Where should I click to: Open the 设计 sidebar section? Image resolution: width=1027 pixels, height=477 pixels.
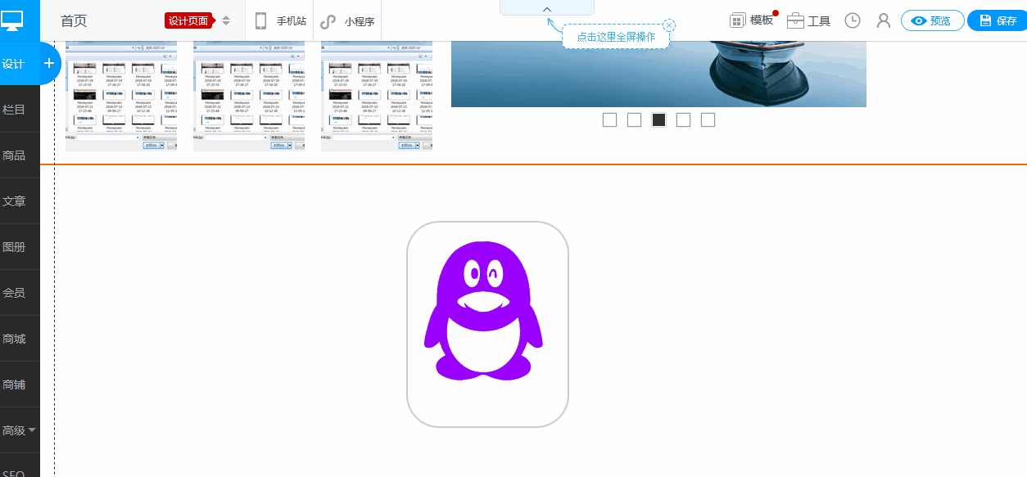click(14, 64)
